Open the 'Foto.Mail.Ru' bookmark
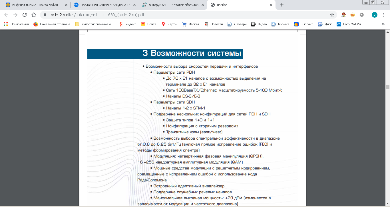 349,24
